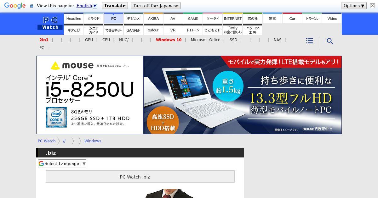This screenshot has width=378, height=198.
Task: Click the mouse brand logo in ad
Action: coord(72,65)
